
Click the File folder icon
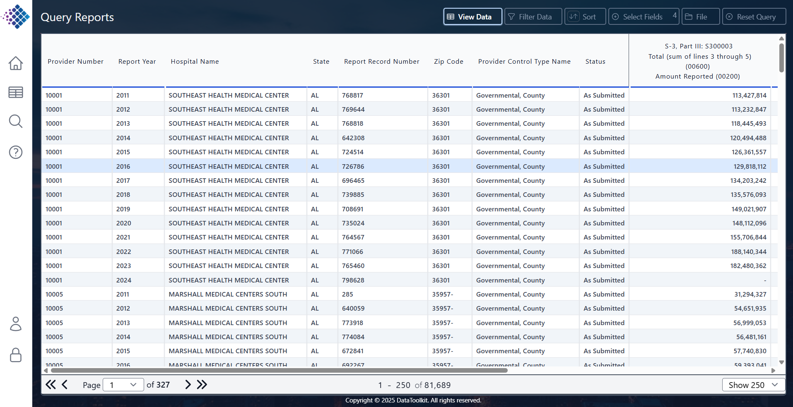(689, 17)
